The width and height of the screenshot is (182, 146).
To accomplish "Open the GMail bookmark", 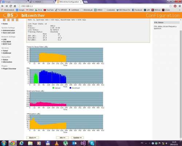I will click(30, 10).
